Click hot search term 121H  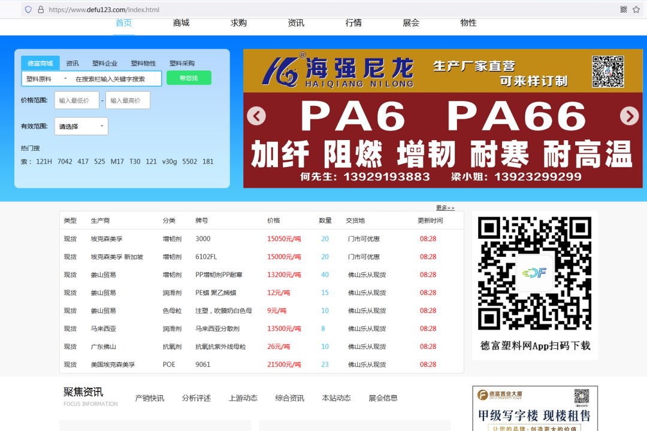click(44, 162)
